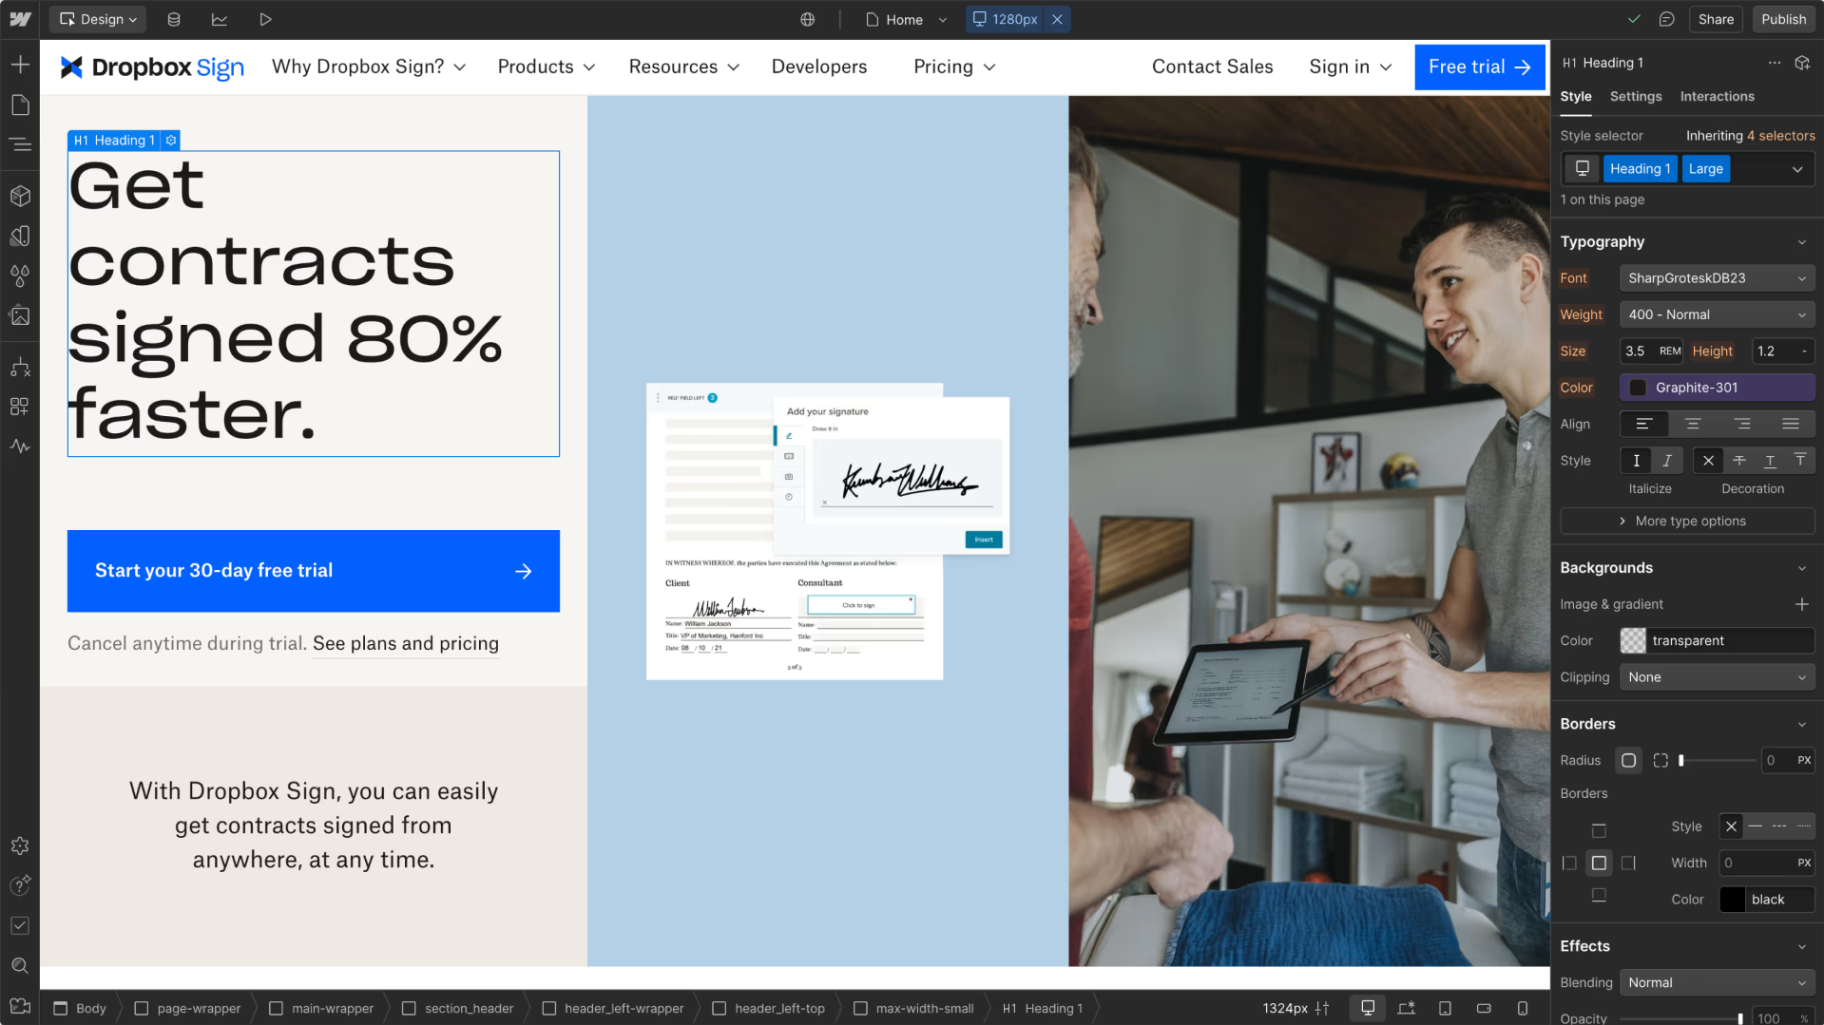Screen dimensions: 1824x1025
Task: Open the Add Elements panel plus icon
Action: coord(20,65)
